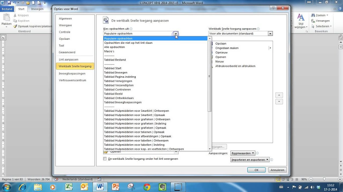The image size is (343, 192).
Task: Choose Hulpmiddelen voor SmartArt | Ontwerpen
Action: (x=156, y=111)
